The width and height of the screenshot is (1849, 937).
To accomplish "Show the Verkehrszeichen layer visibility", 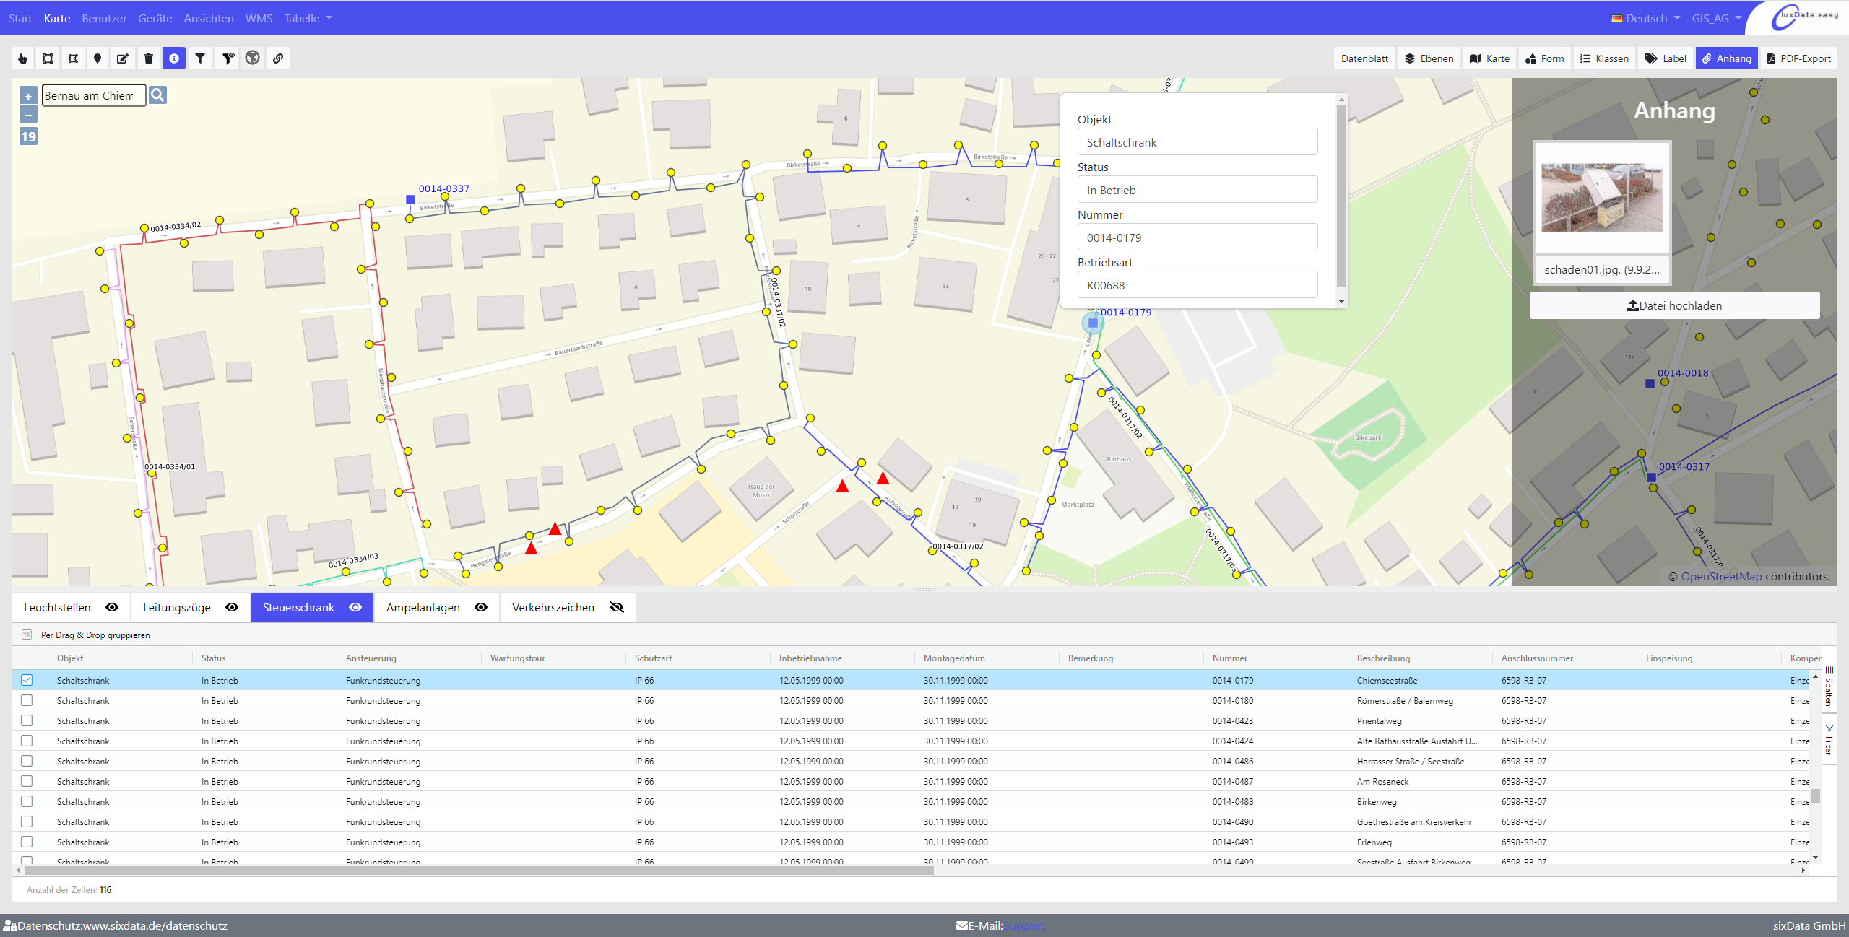I will pyautogui.click(x=617, y=607).
